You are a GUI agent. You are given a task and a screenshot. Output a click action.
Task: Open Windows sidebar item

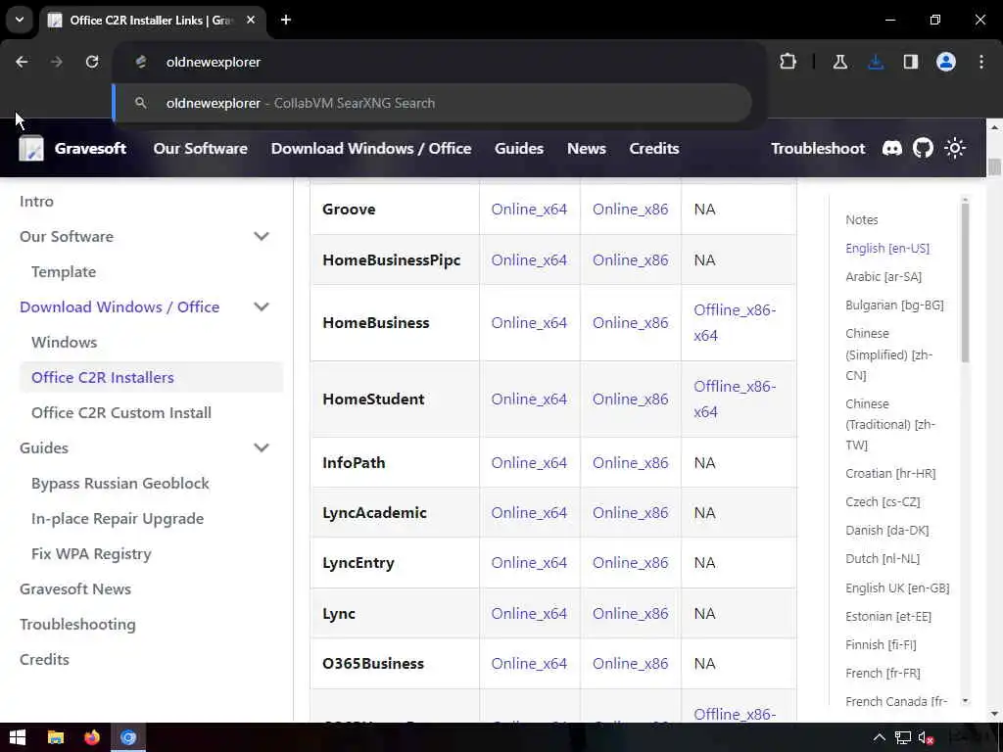click(x=64, y=342)
